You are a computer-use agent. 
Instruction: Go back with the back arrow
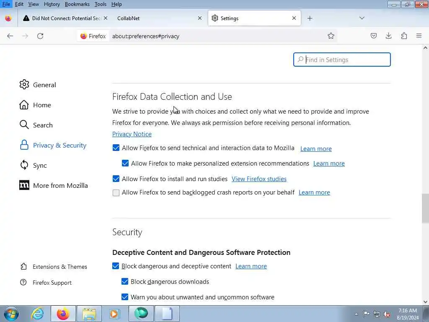(x=10, y=36)
